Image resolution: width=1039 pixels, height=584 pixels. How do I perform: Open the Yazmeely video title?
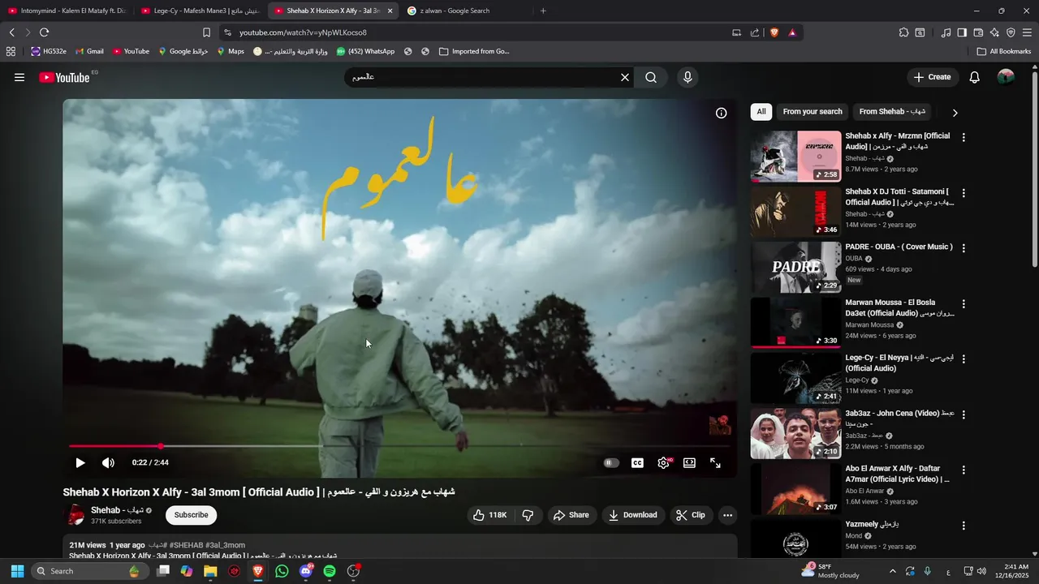point(872,524)
